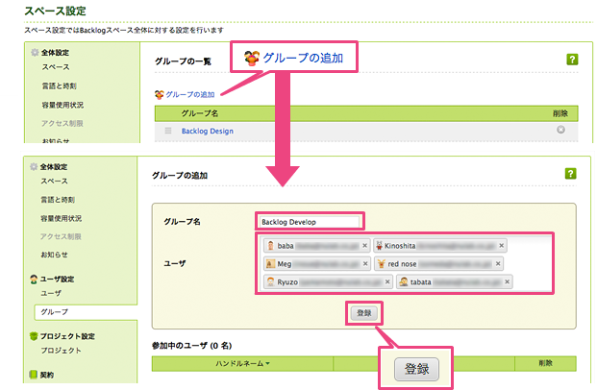Open アクセス制限 in the グループの一覧 panel sidebar

[62, 123]
